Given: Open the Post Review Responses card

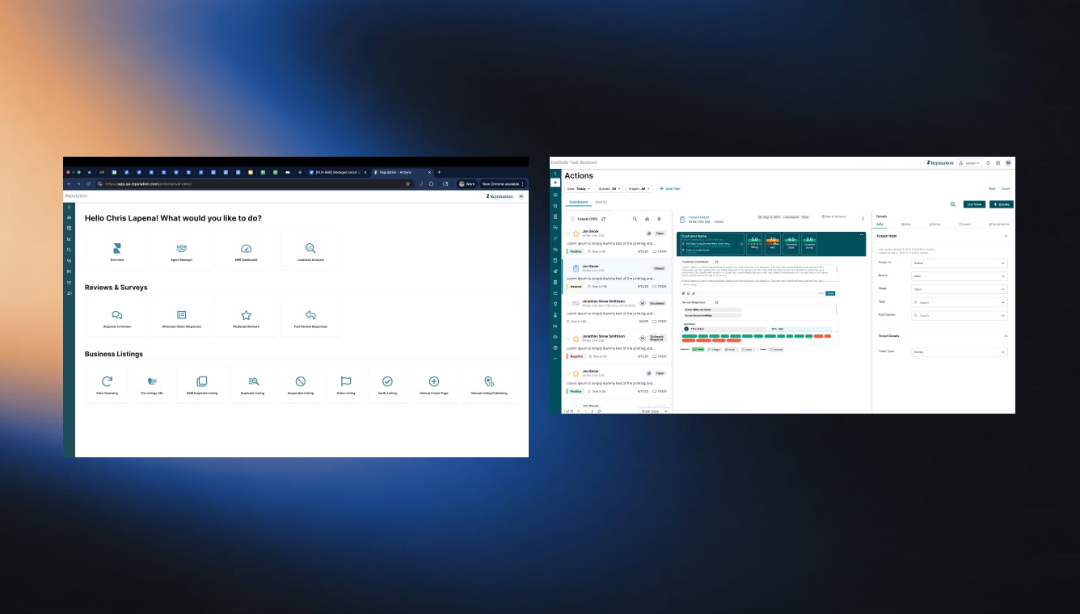Looking at the screenshot, I should tap(310, 318).
